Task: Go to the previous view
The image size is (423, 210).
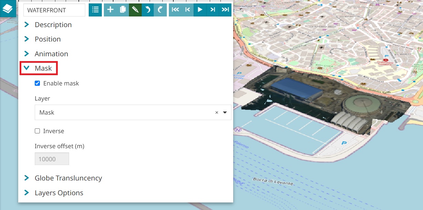Action: point(187,10)
